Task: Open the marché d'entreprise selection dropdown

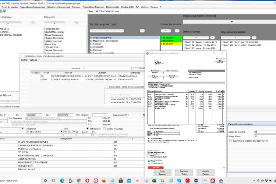Action: coord(232,22)
